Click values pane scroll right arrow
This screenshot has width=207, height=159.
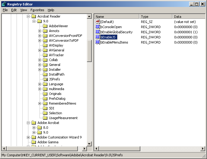coord(203,148)
